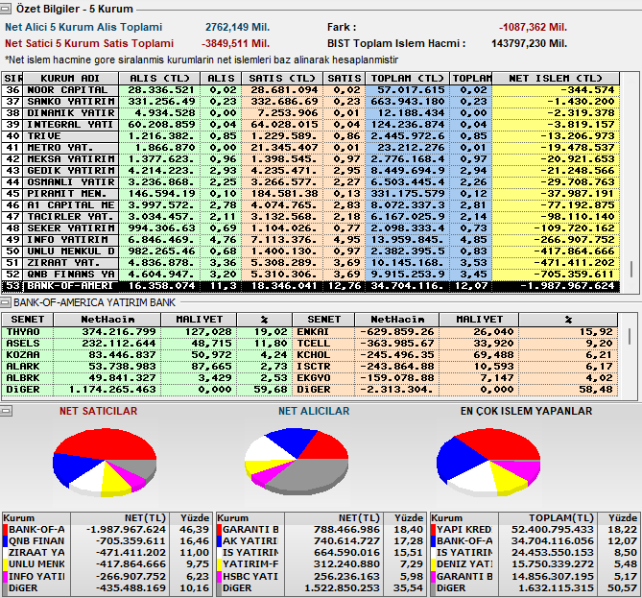Collapse the NET SATICILAR charts section
The height and width of the screenshot is (598, 642).
pos(6,411)
